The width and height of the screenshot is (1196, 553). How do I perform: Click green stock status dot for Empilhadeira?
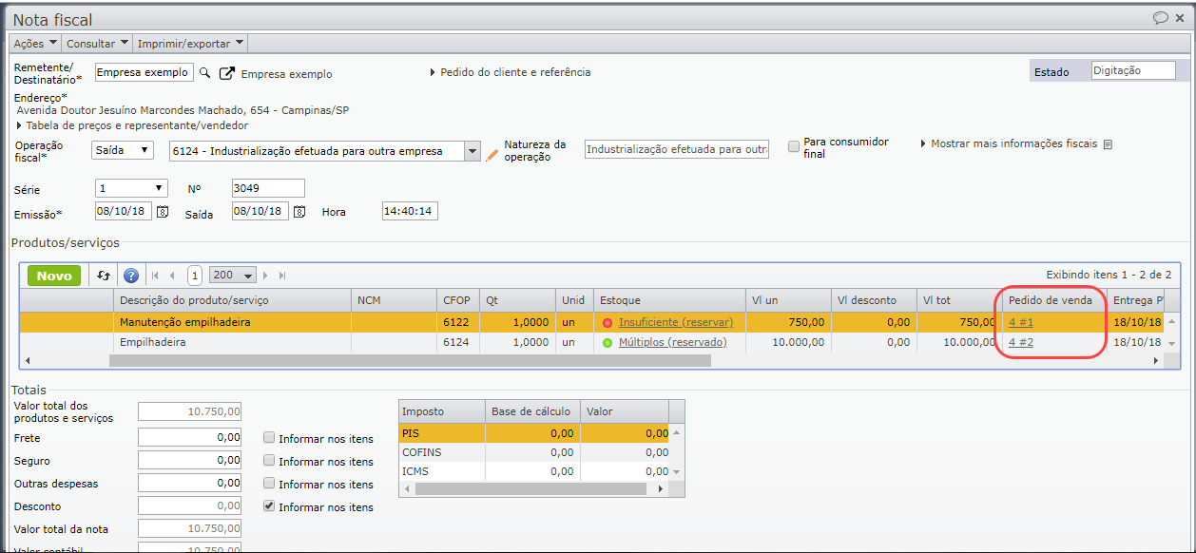pyautogui.click(x=608, y=343)
